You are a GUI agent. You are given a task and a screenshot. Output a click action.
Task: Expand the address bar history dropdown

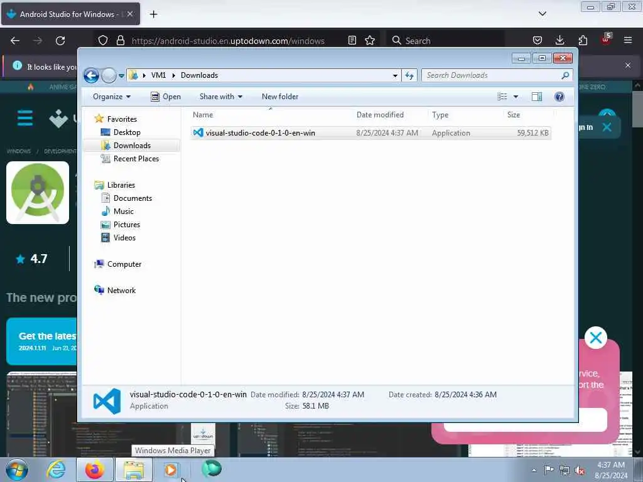tap(395, 75)
